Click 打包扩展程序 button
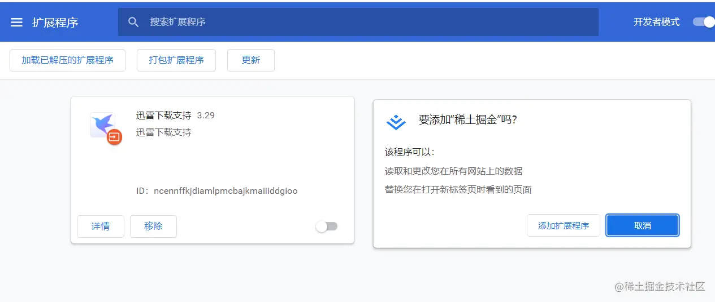 point(176,60)
